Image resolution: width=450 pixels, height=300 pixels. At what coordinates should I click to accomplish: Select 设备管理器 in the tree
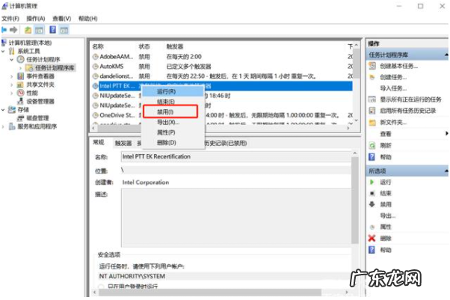[x=40, y=101]
